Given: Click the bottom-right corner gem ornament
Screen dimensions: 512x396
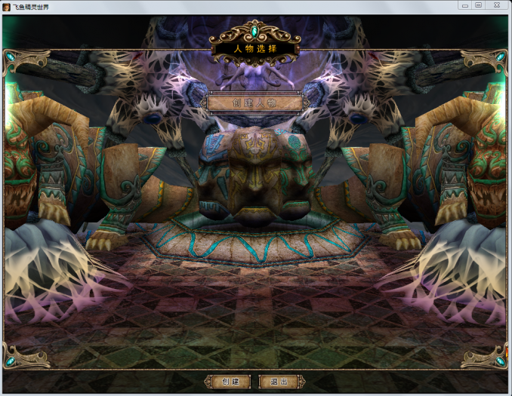Looking at the screenshot, I should coord(500,361).
